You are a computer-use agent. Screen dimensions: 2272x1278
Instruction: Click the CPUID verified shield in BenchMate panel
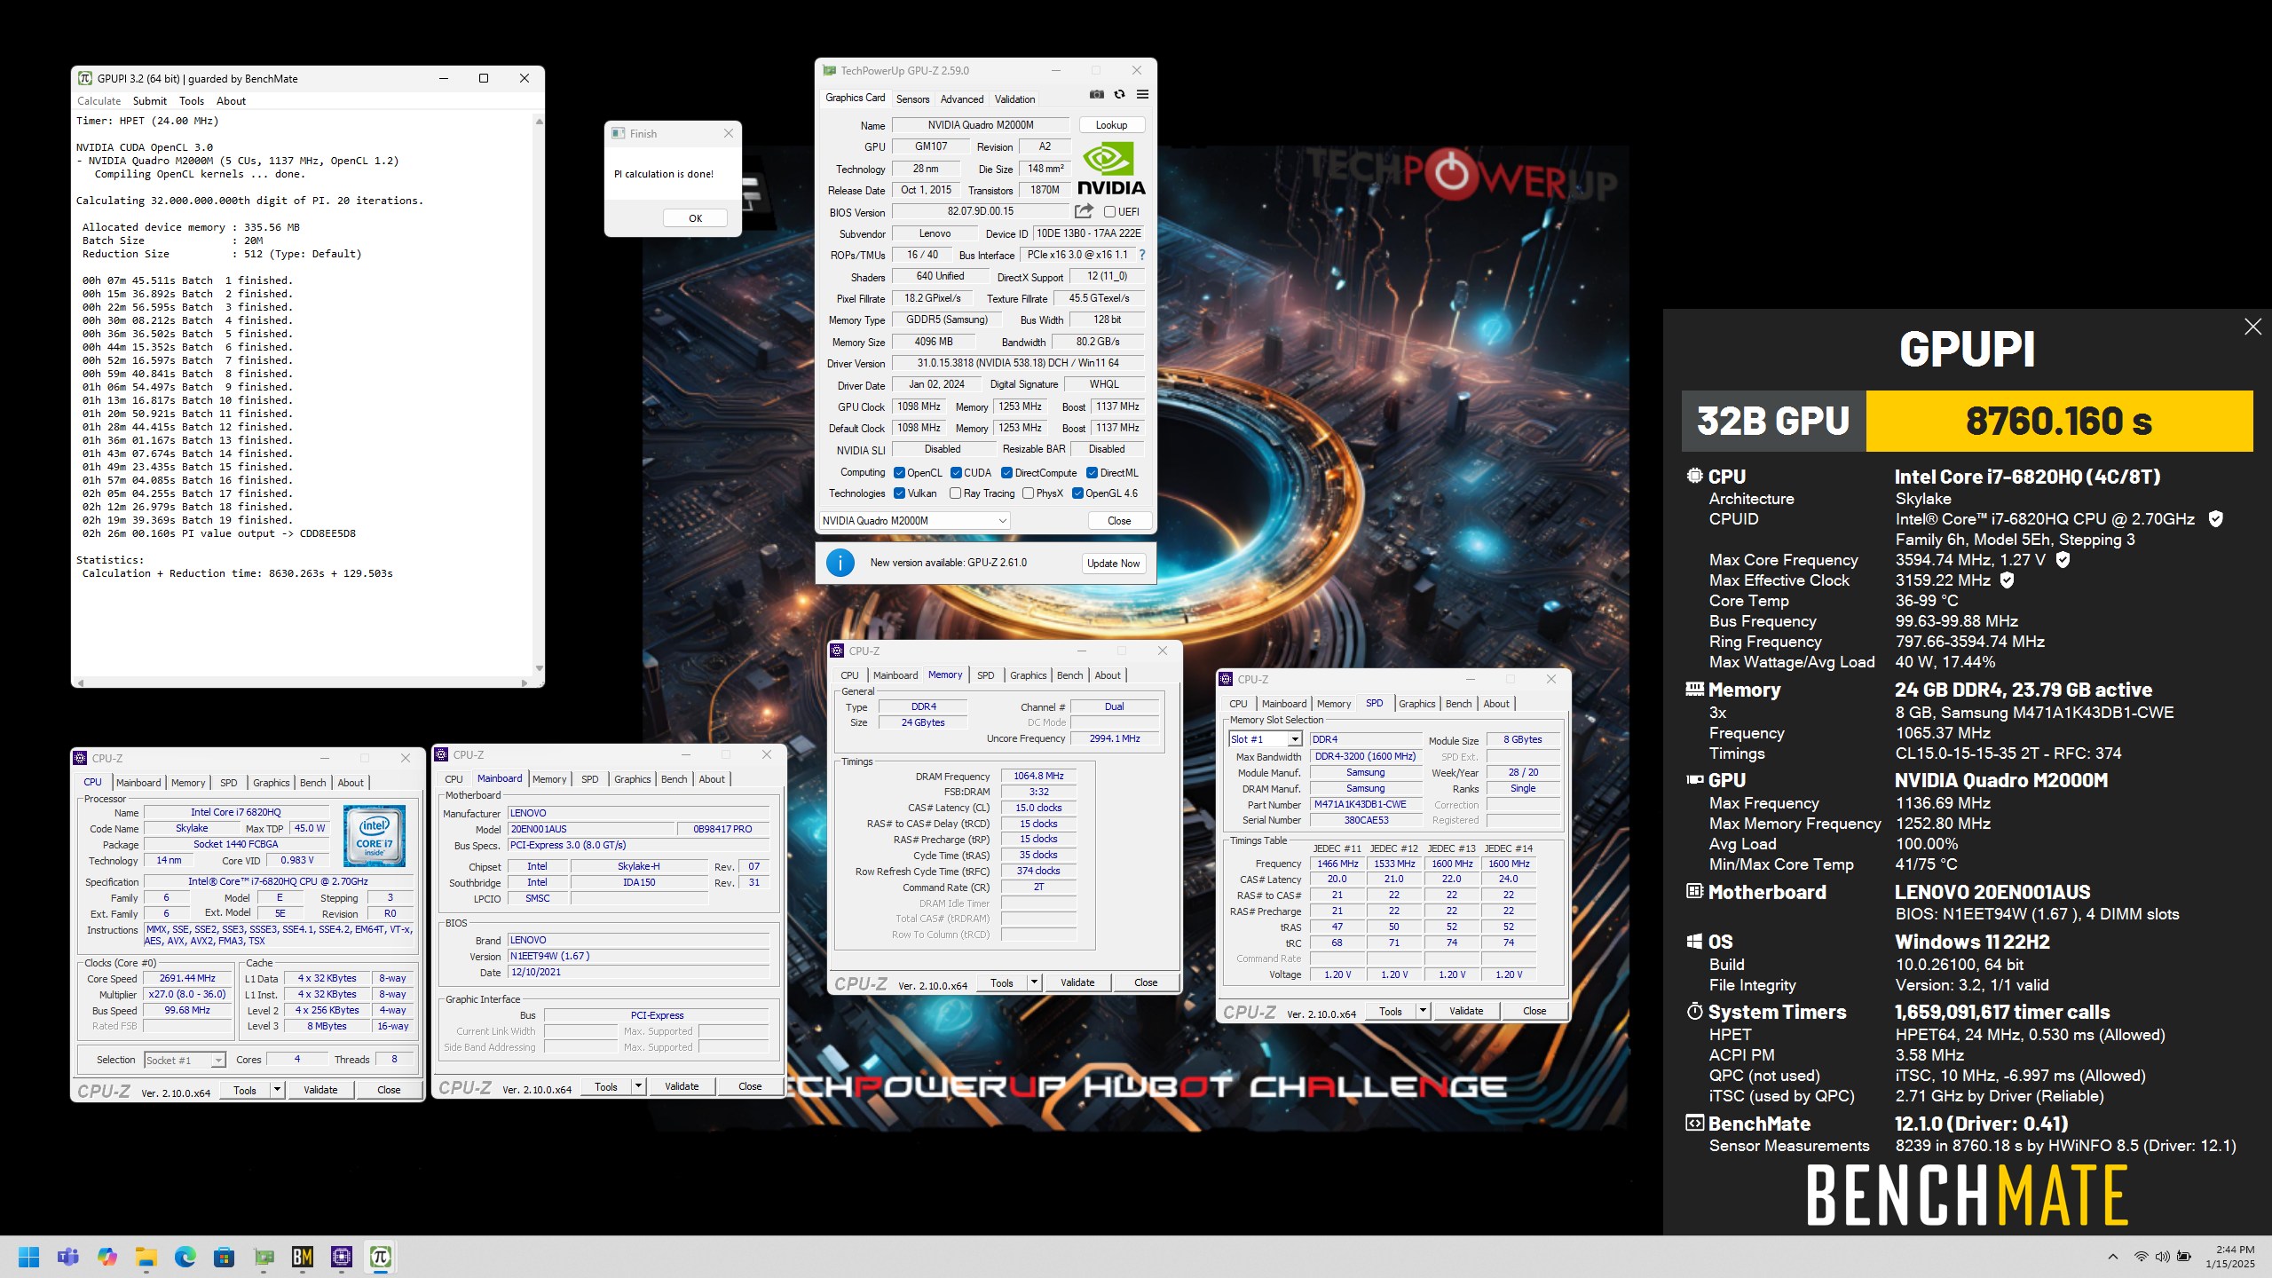pyautogui.click(x=2215, y=519)
